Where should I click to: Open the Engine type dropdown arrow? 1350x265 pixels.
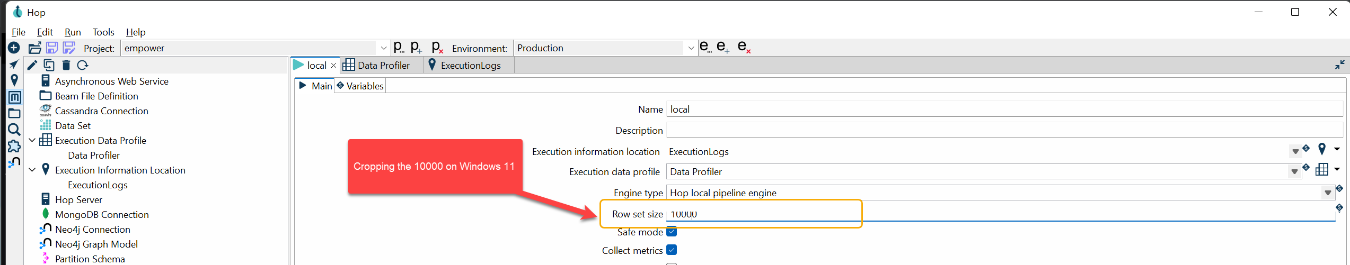pyautogui.click(x=1328, y=193)
